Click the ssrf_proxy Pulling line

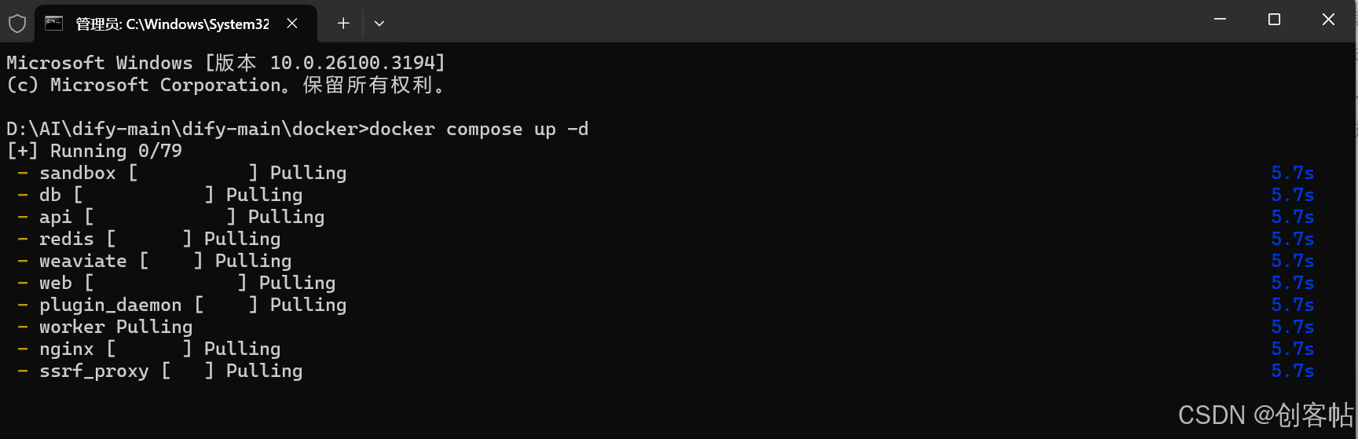coord(160,371)
